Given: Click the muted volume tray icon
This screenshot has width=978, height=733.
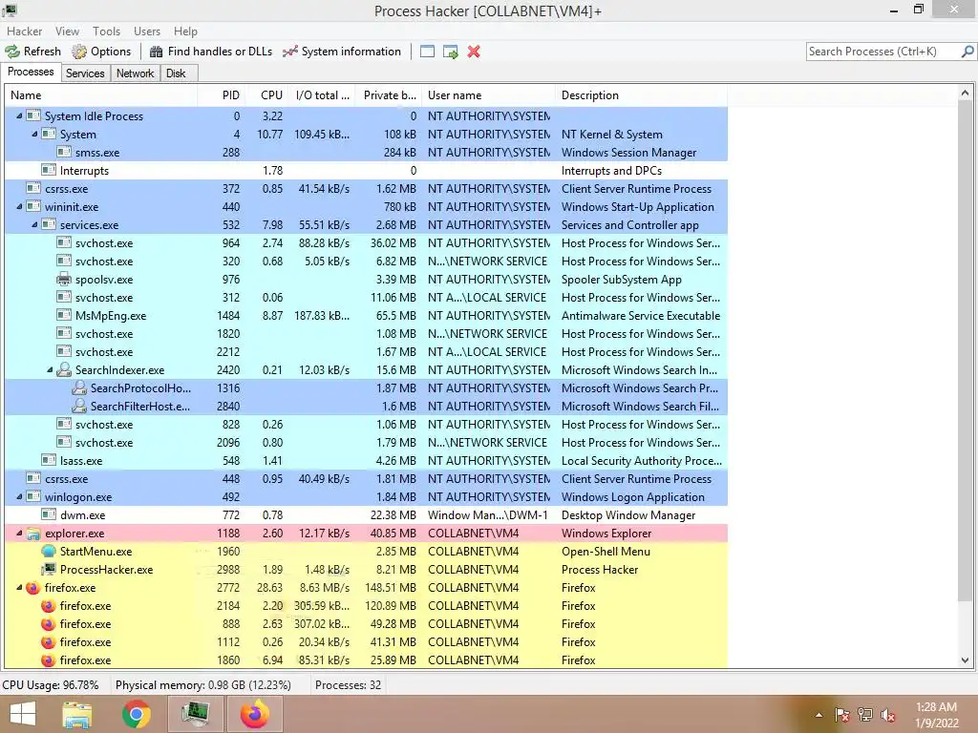Looking at the screenshot, I should [x=888, y=715].
